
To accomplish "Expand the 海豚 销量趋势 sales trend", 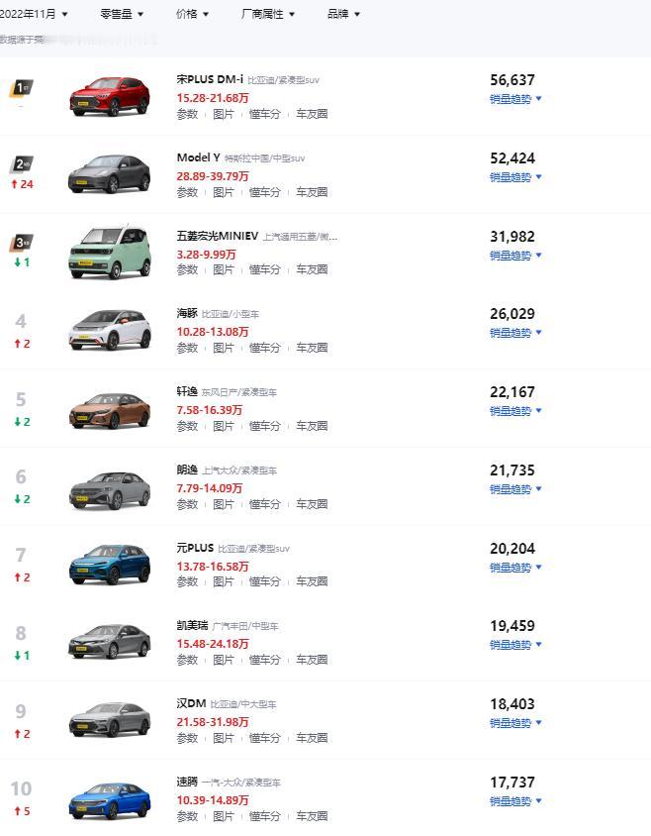I will [x=515, y=334].
